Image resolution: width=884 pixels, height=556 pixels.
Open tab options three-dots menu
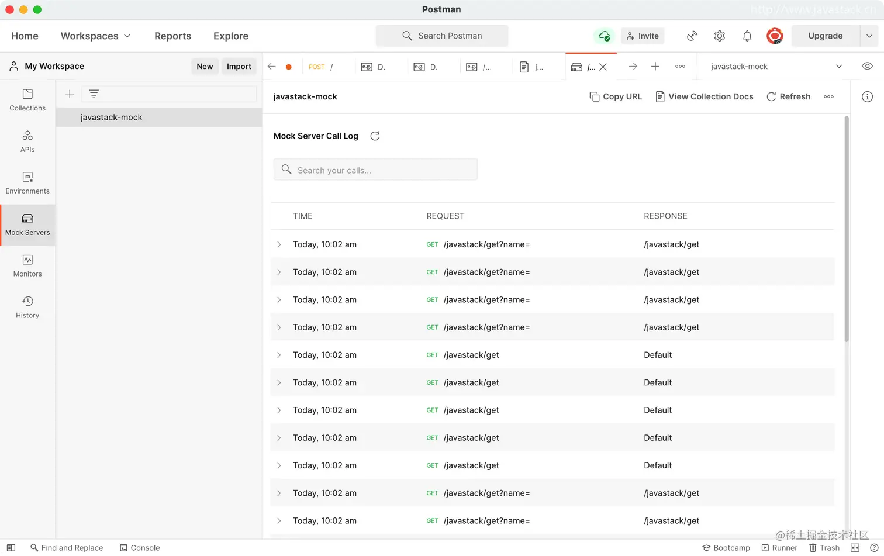pyautogui.click(x=680, y=67)
